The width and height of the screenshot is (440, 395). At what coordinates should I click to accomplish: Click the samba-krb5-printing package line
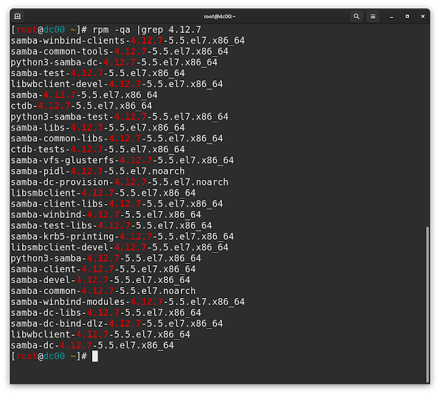click(122, 236)
